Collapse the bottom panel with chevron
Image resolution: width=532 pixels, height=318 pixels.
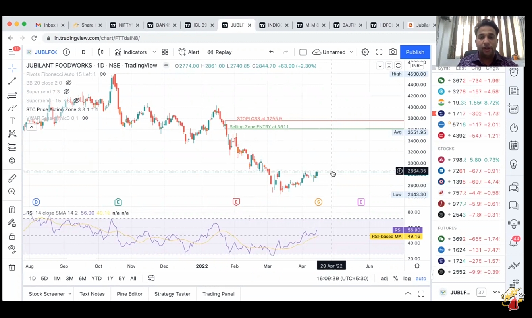coord(408,294)
